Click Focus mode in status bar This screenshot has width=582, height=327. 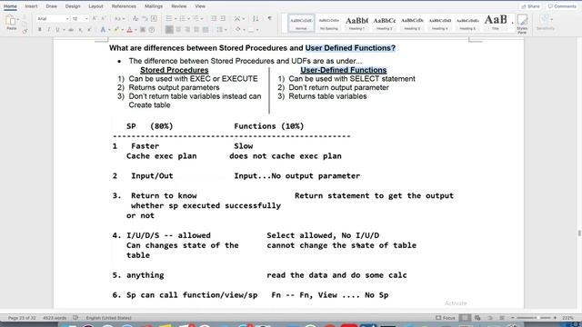pos(446,318)
